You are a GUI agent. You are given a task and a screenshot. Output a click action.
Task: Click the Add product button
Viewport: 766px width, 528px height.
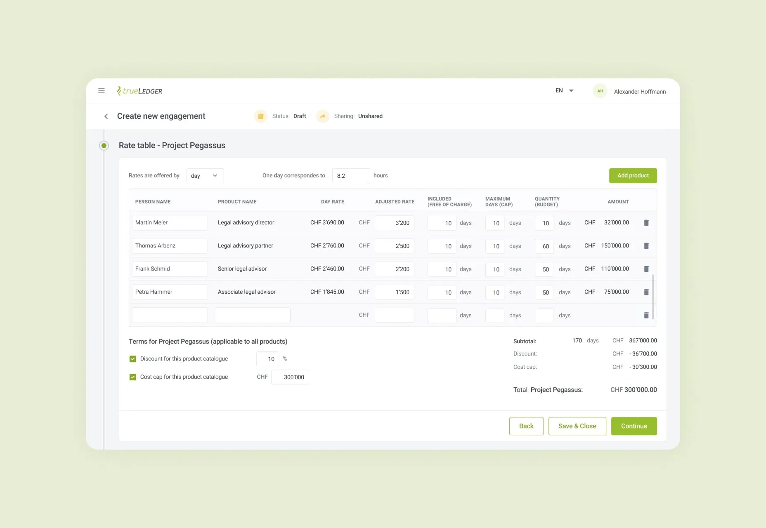pyautogui.click(x=633, y=175)
